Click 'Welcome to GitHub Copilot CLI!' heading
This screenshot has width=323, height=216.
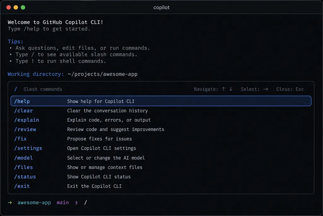pos(56,22)
